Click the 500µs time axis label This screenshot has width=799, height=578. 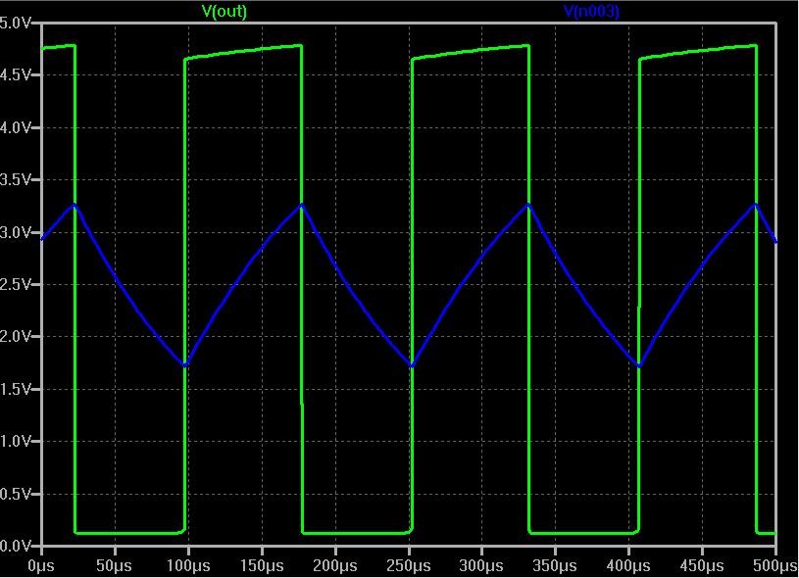coord(775,566)
